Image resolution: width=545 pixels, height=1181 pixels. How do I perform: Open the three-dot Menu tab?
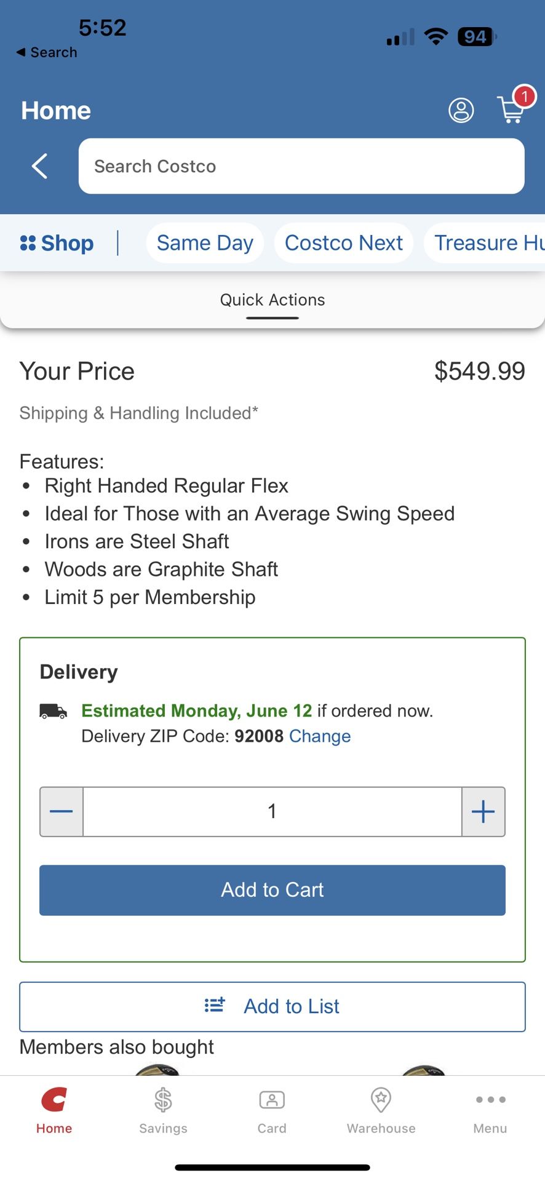(490, 1110)
